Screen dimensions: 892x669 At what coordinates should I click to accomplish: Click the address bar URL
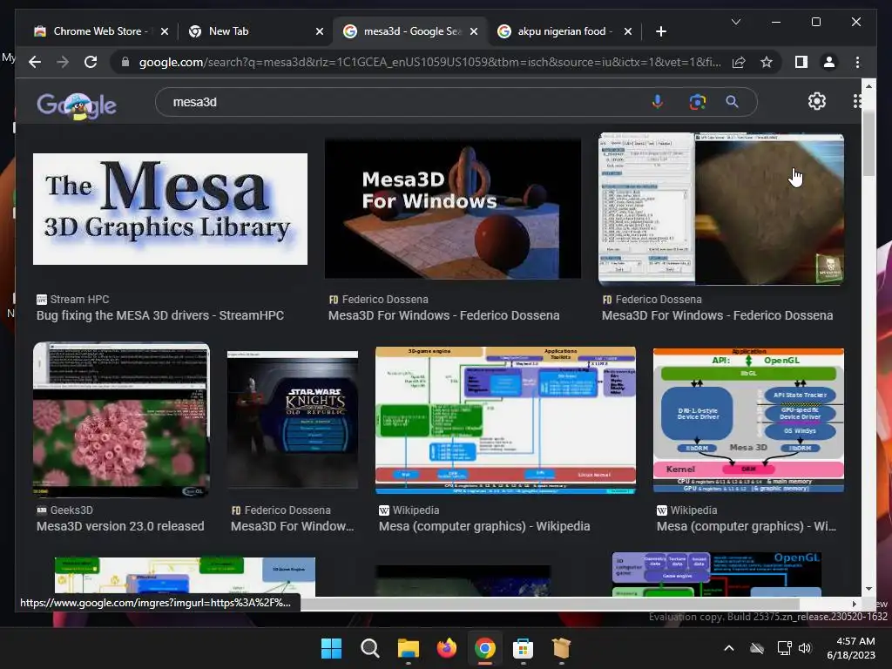(x=429, y=62)
